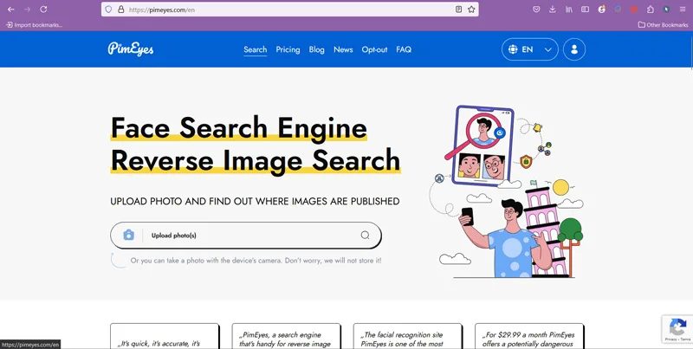Click the PimEyes logo
The image size is (693, 349).
click(131, 49)
